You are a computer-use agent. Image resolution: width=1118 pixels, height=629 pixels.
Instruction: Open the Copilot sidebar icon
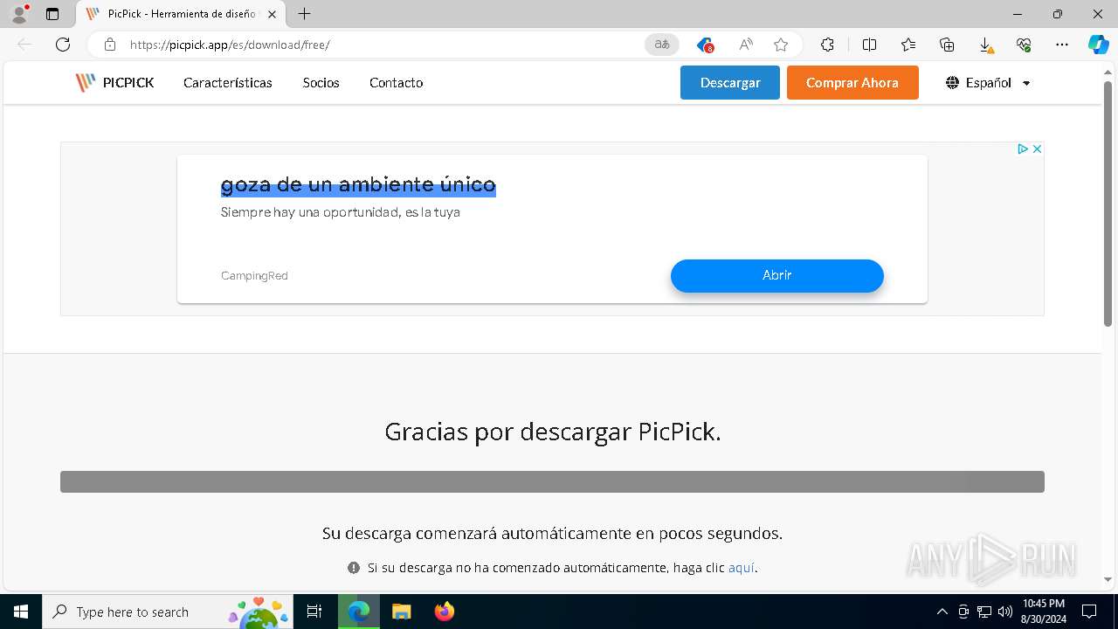point(1098,45)
